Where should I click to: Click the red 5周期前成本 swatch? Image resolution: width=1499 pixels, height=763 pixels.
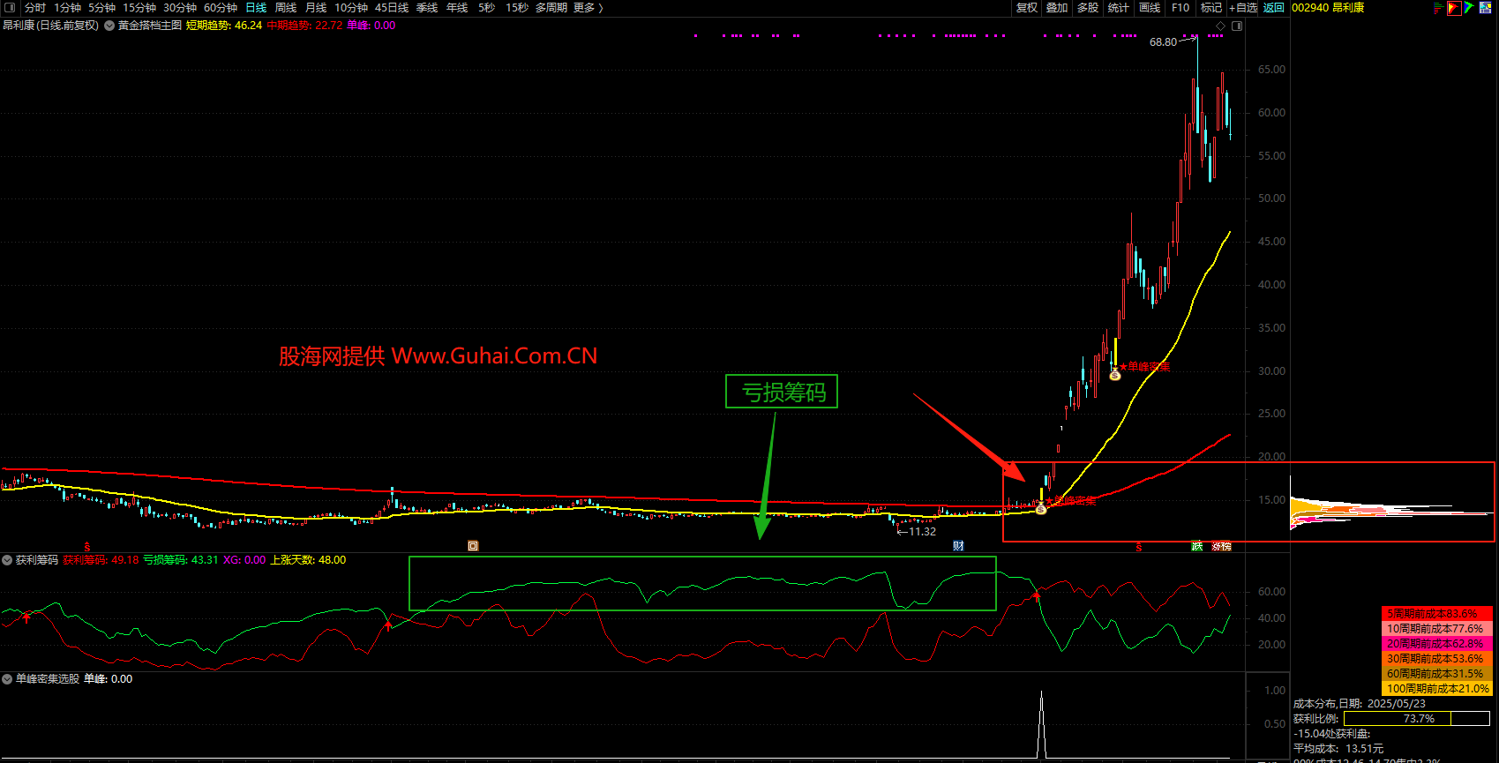[x=1437, y=614]
